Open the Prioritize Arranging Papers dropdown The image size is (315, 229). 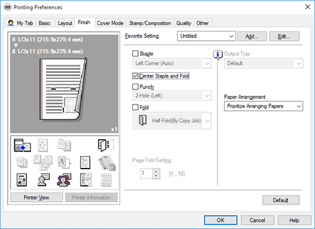click(x=263, y=106)
